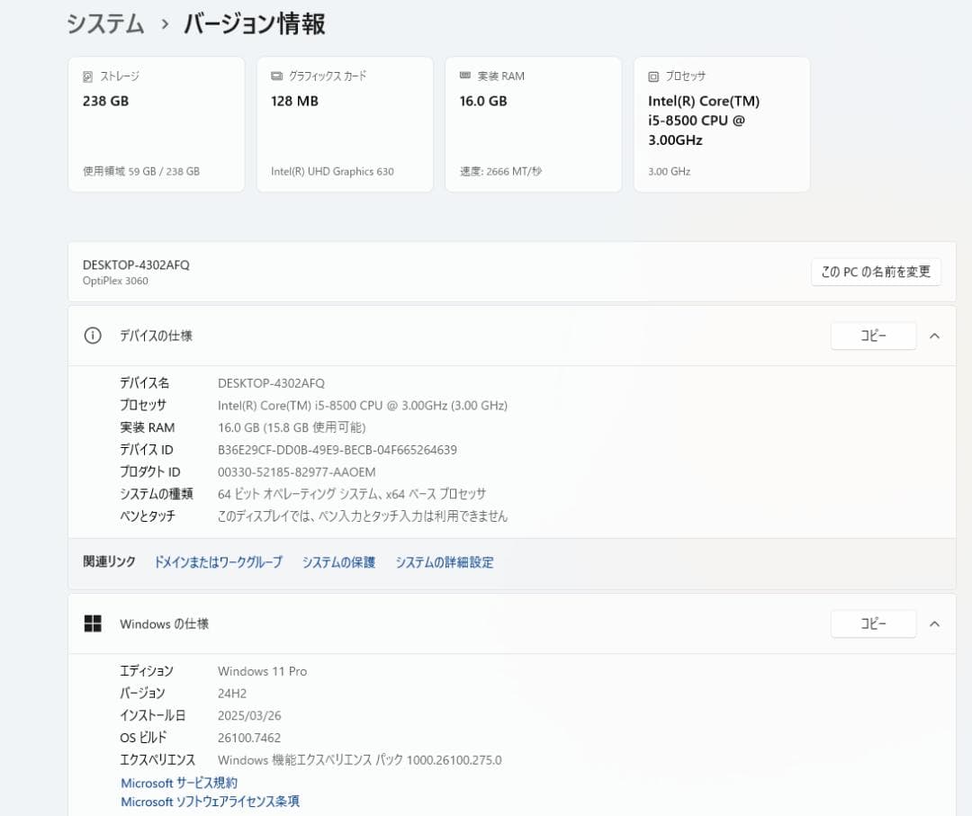Click the storage icon in ストレージ card
The height and width of the screenshot is (816, 972).
pos(88,76)
